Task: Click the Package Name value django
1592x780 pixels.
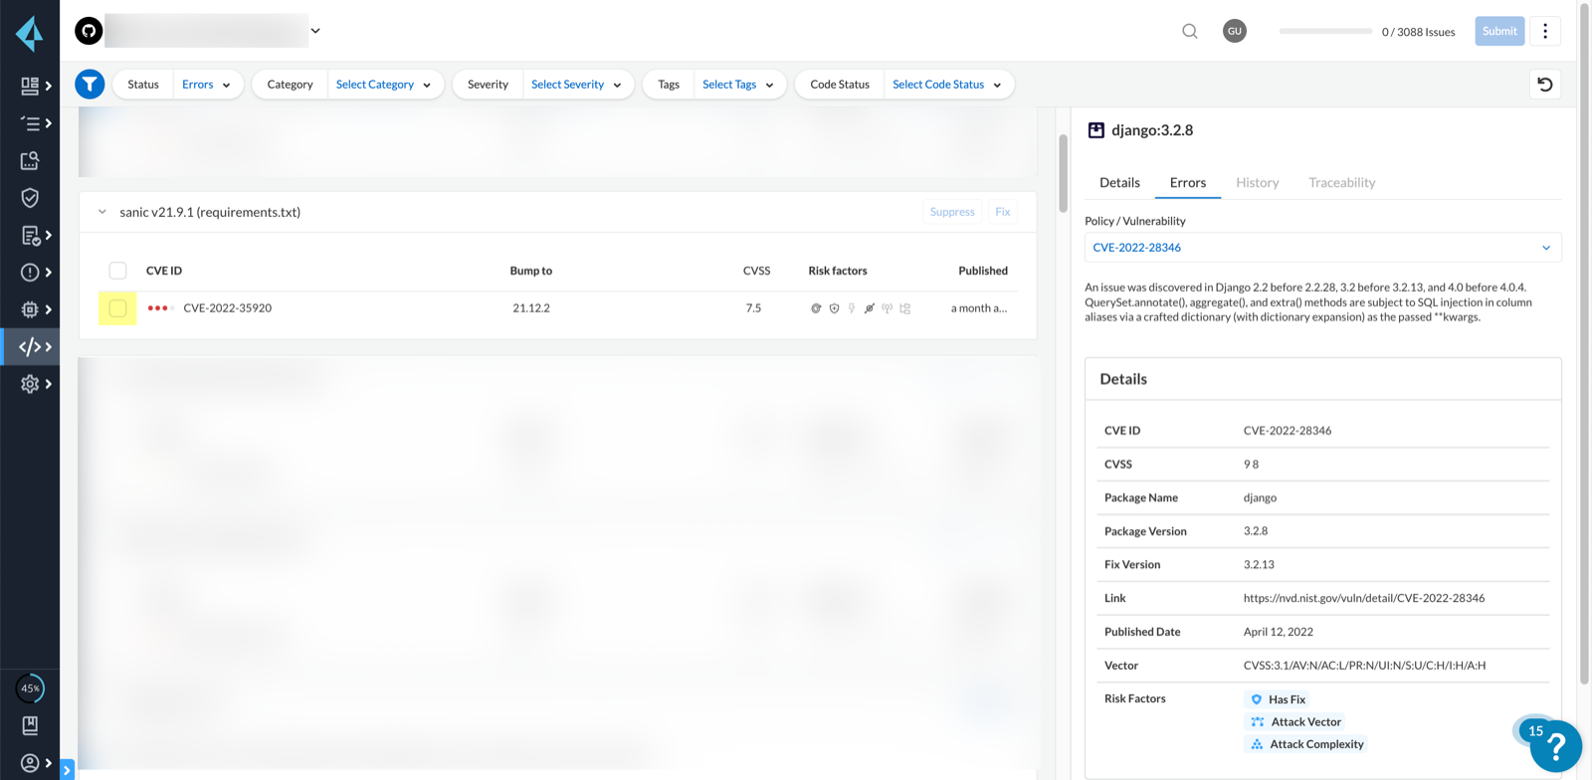Action: point(1260,497)
